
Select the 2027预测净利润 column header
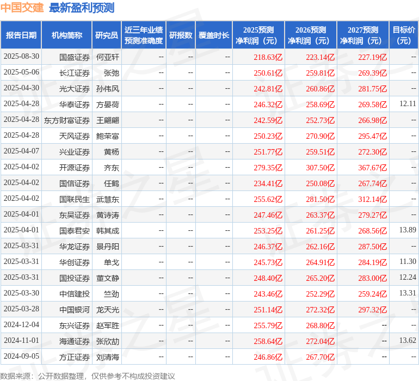(362, 35)
